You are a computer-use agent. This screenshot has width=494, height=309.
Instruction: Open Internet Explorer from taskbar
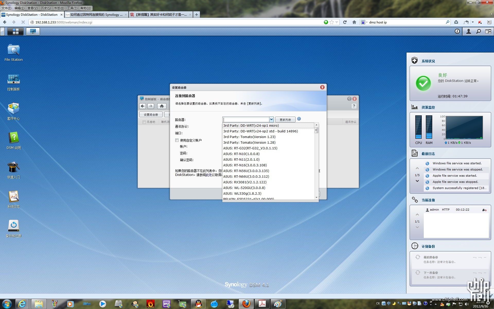[x=22, y=304]
